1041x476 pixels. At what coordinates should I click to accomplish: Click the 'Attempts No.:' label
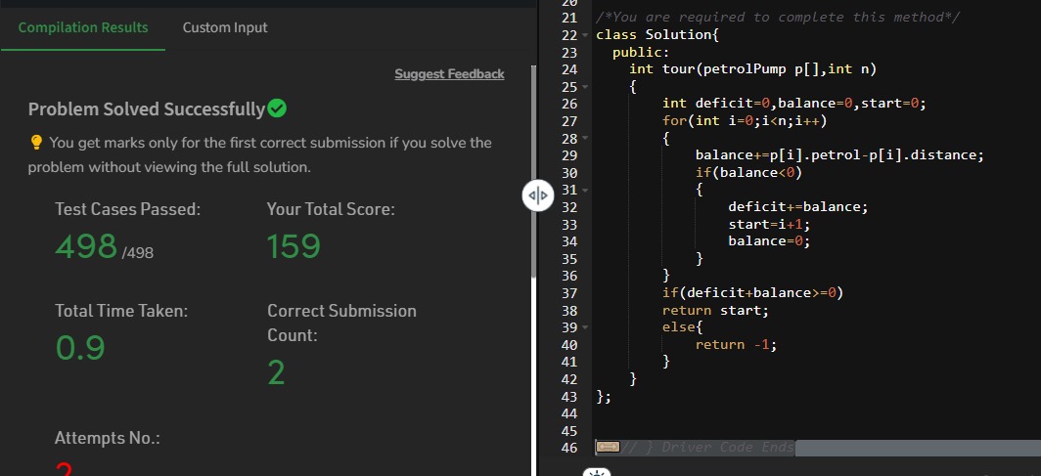click(108, 438)
